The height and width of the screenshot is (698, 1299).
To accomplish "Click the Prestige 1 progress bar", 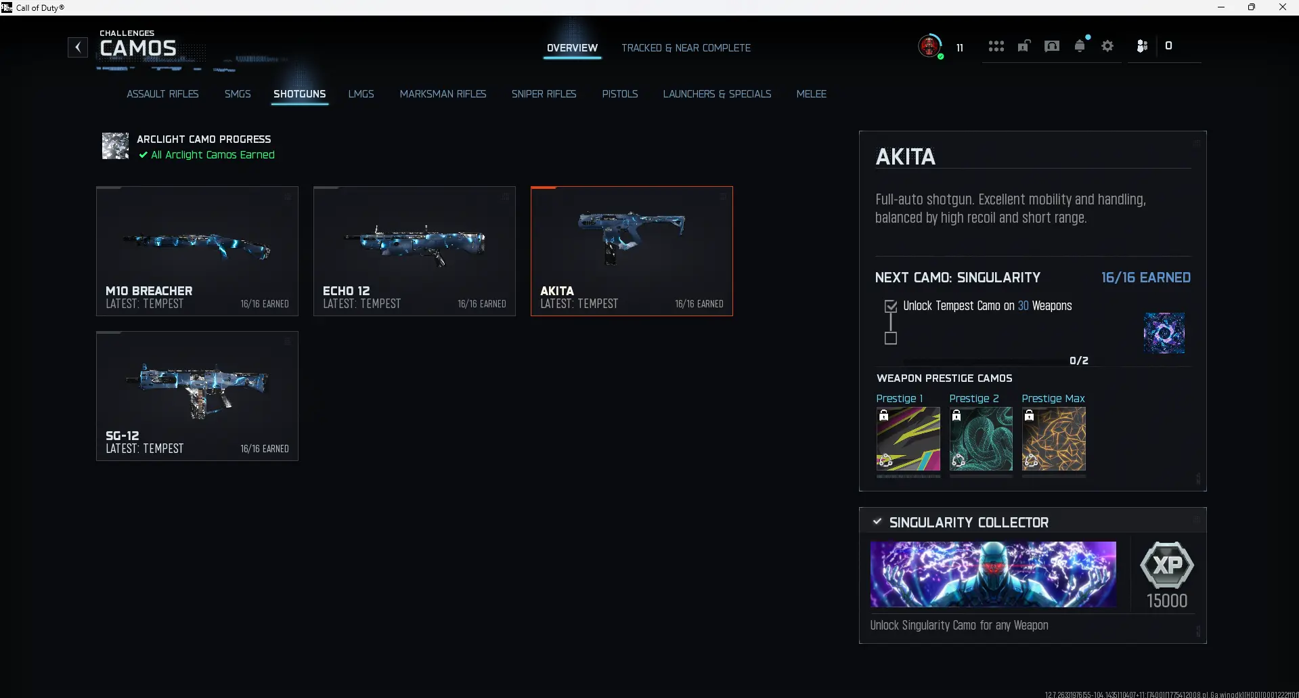I will (908, 477).
